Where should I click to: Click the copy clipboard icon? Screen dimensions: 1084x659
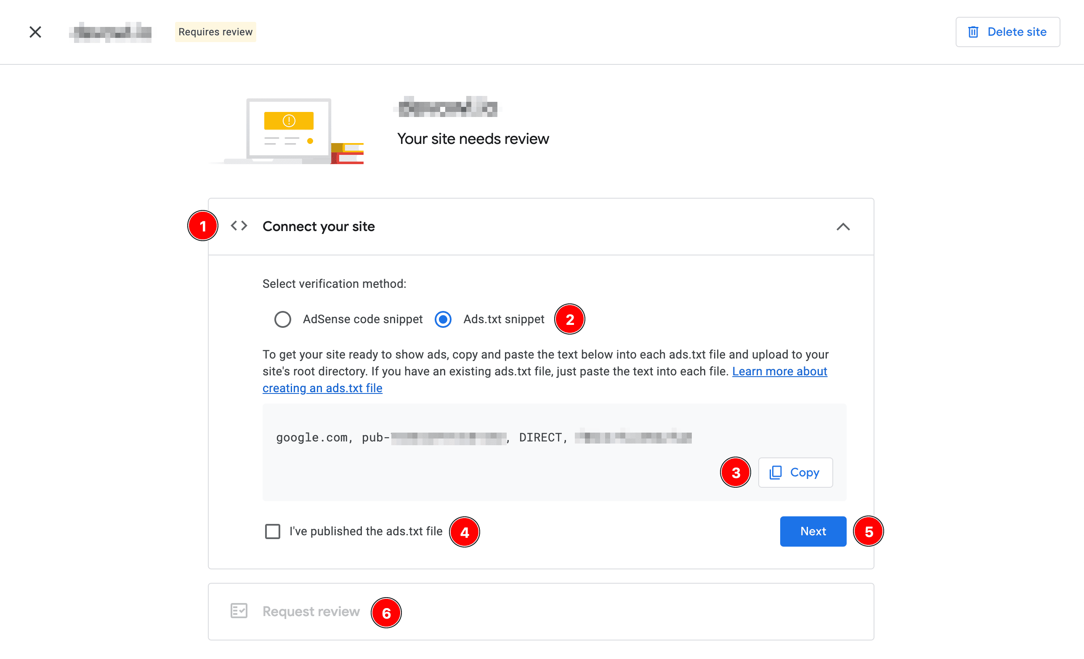(x=775, y=473)
